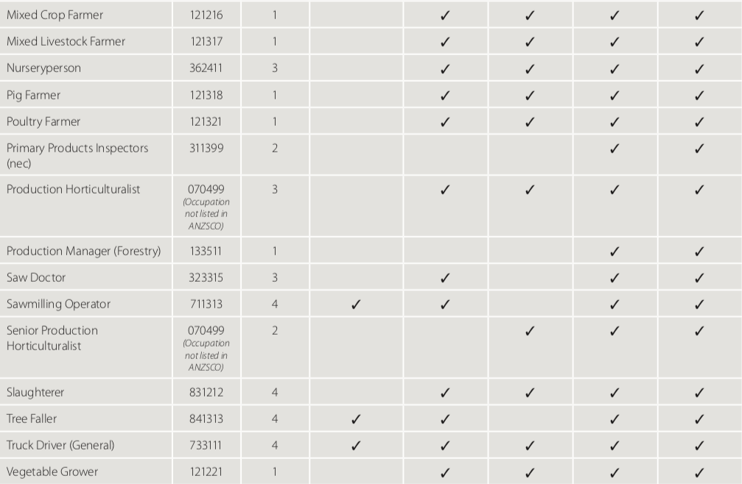The image size is (742, 484).
Task: Select the Truck Driver (General) occupation name
Action: tap(60, 445)
